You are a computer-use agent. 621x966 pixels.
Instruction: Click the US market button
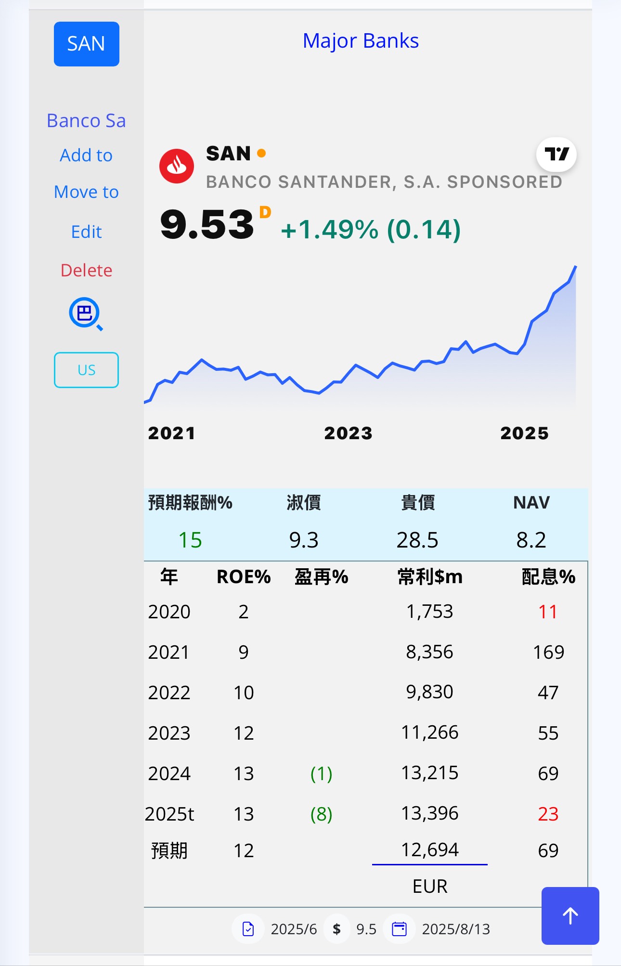[87, 370]
